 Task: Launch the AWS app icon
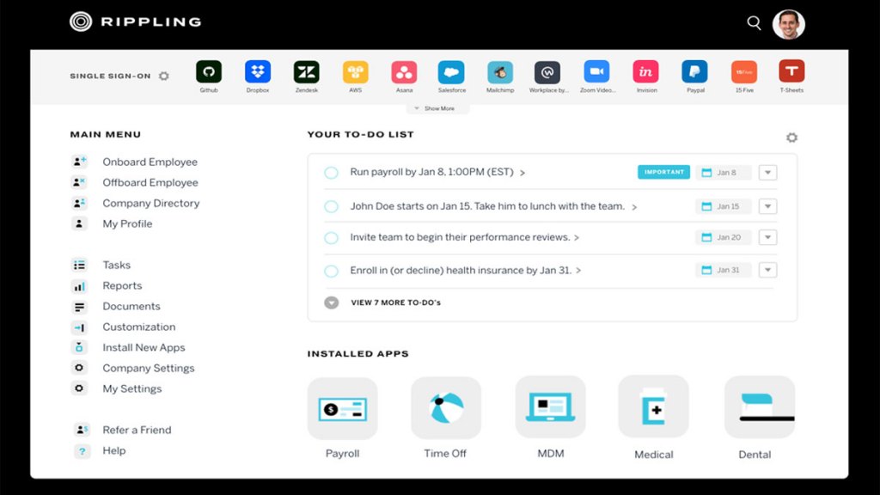pos(355,72)
